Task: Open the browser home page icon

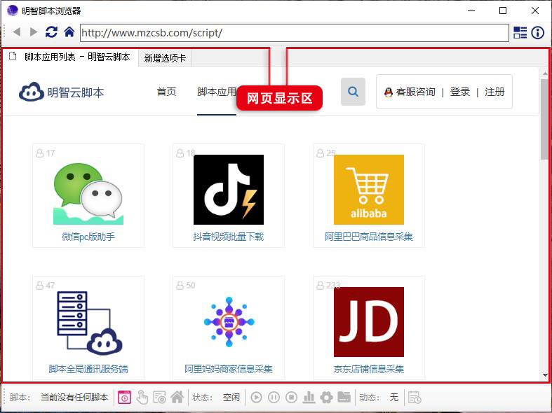Action: coord(69,32)
